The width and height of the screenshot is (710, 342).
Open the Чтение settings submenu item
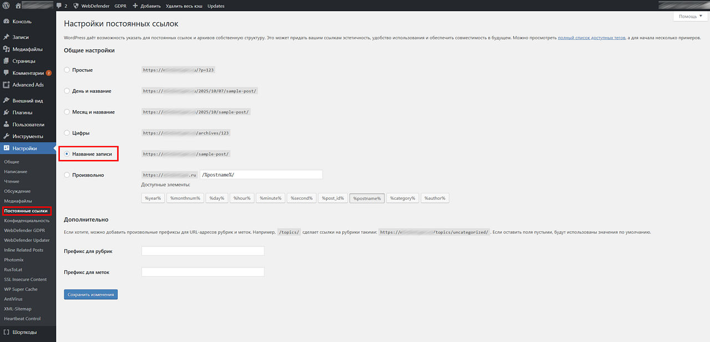pyautogui.click(x=12, y=182)
